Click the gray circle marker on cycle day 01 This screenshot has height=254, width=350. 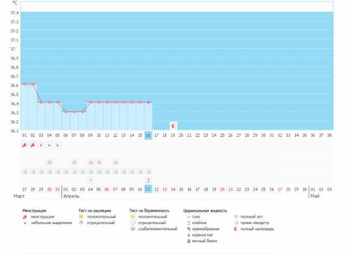pos(24,171)
